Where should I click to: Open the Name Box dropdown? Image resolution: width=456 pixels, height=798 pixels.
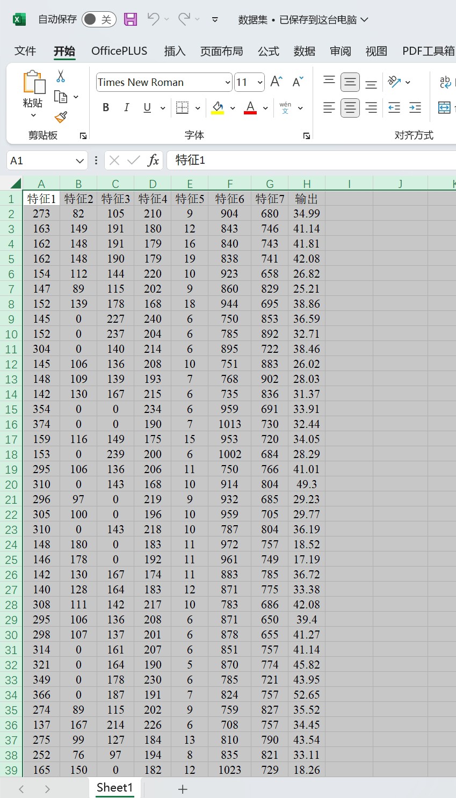[80, 161]
